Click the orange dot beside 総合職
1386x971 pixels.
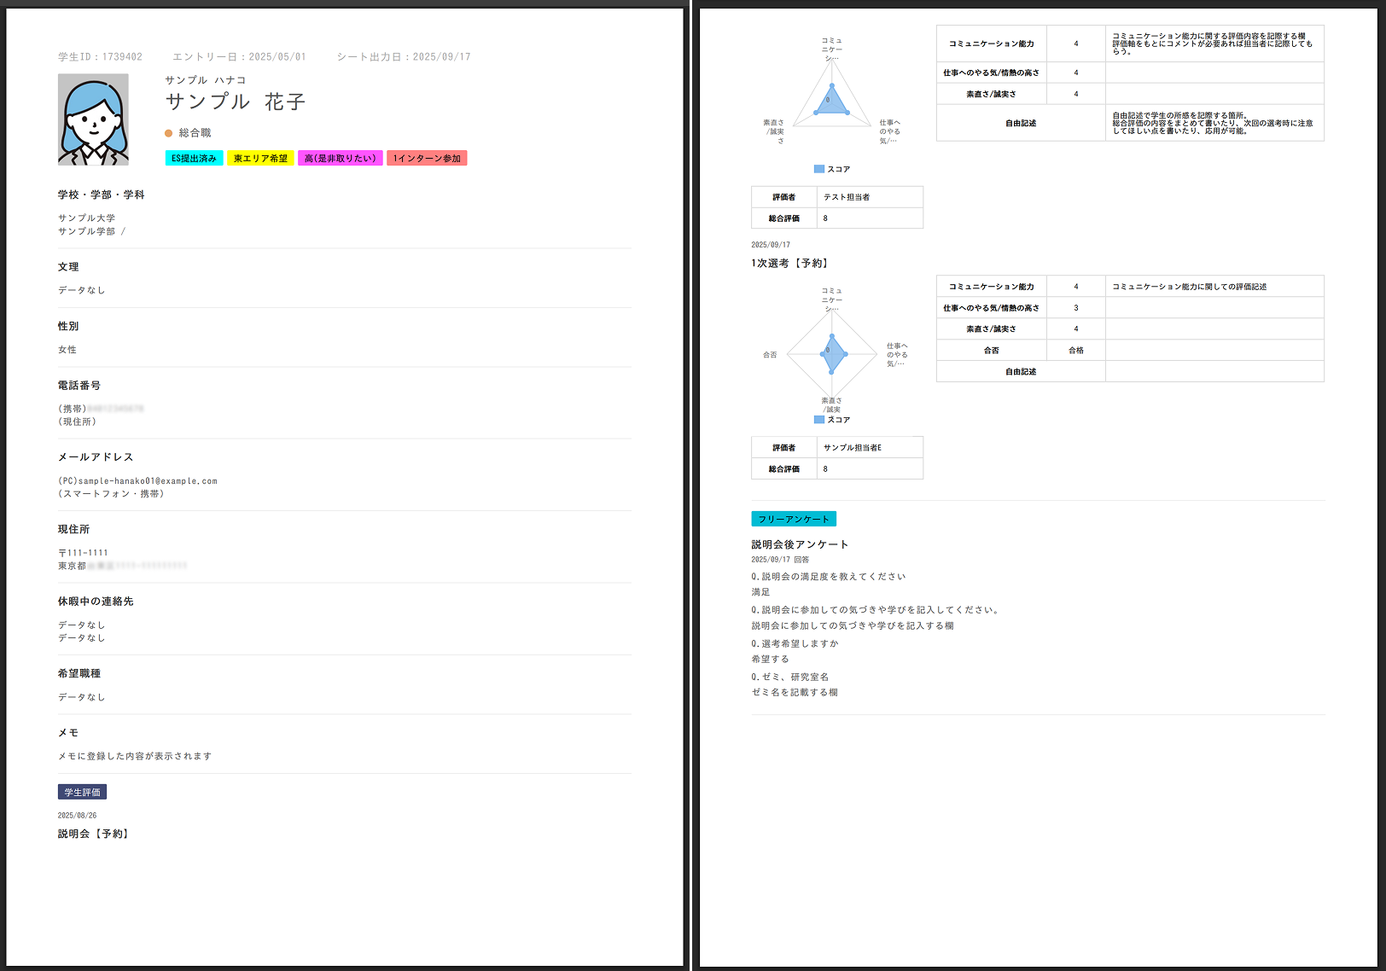pyautogui.click(x=169, y=133)
